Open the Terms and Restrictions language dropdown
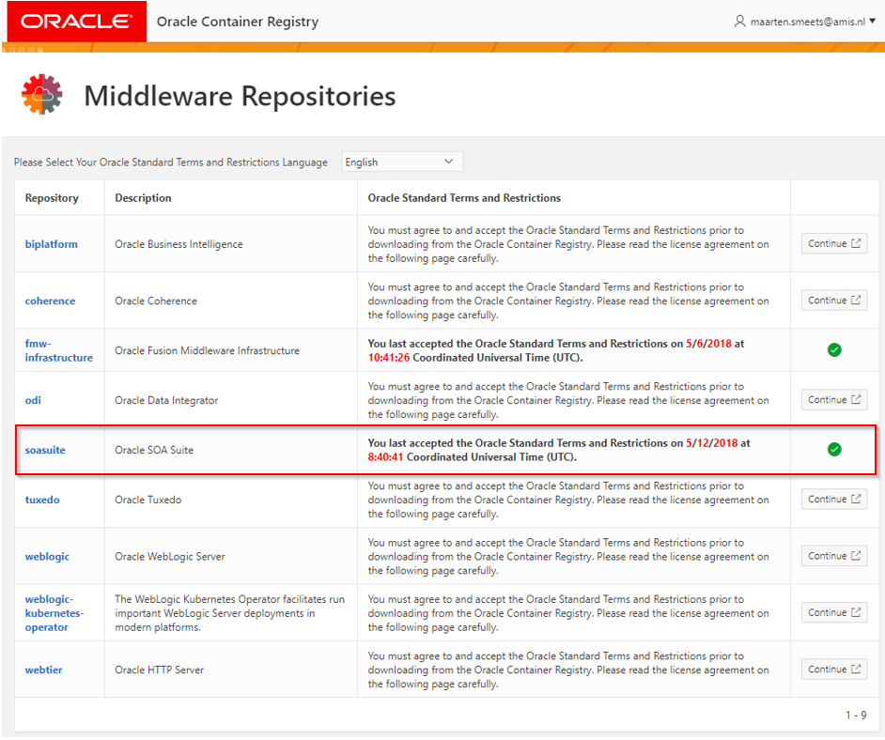This screenshot has height=740, width=885. (x=401, y=161)
